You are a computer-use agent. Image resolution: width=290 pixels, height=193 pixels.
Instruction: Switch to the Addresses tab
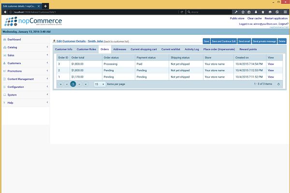point(119,49)
